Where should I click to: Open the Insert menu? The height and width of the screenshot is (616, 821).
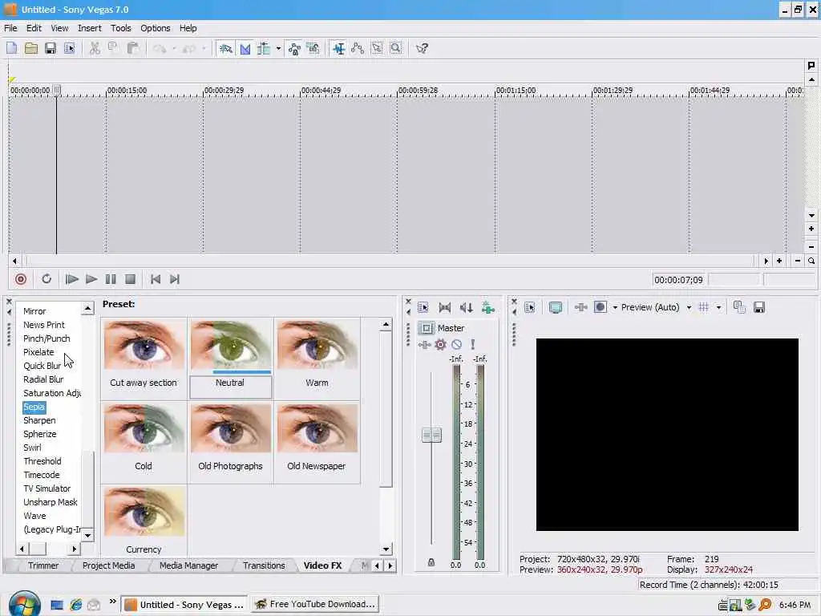(x=90, y=28)
